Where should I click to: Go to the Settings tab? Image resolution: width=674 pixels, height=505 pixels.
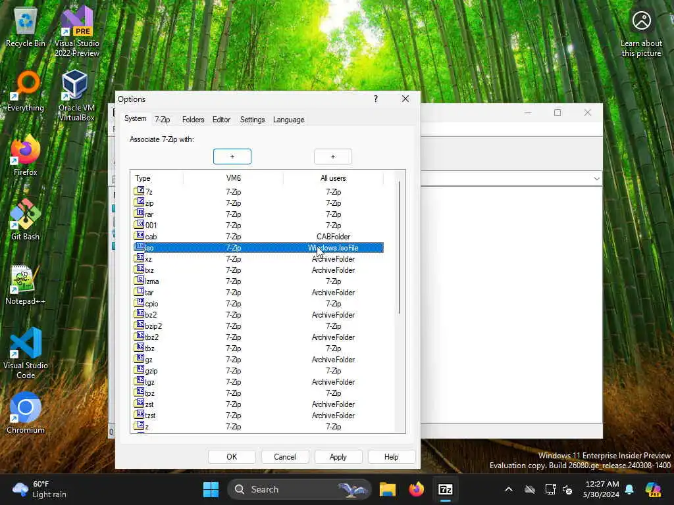coord(252,120)
